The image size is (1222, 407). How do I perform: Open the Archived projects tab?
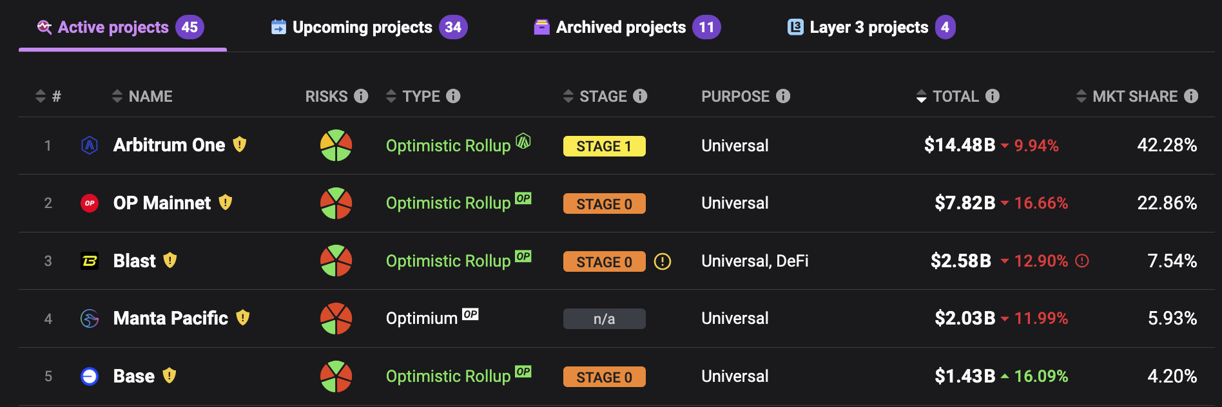[x=627, y=27]
